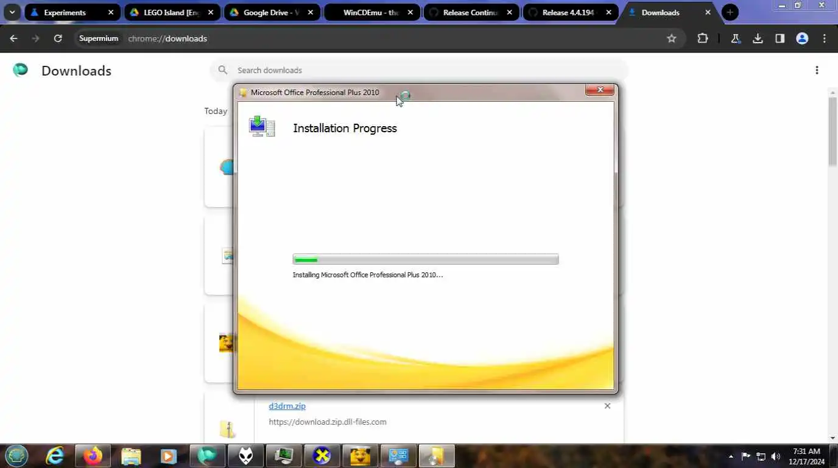Click the Today date heading in downloads

click(216, 111)
